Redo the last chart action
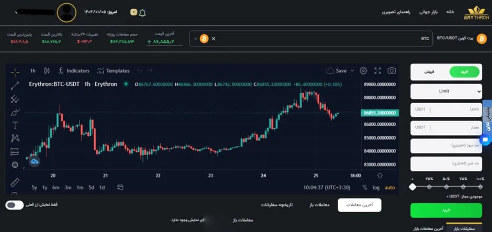This screenshot has height=232, width=492. 150,71
